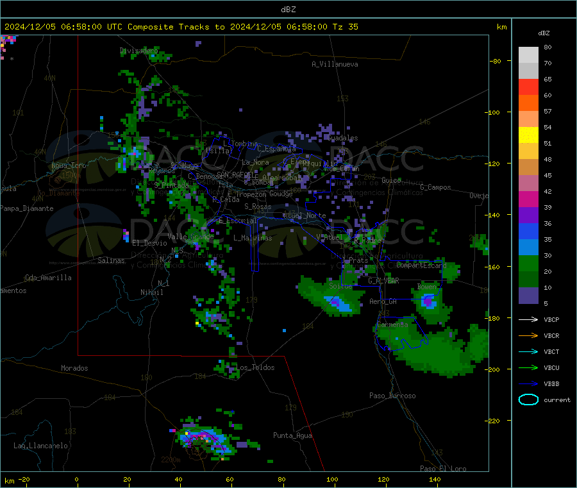Click the dBZ title at top
The image size is (577, 488).
pyautogui.click(x=288, y=10)
